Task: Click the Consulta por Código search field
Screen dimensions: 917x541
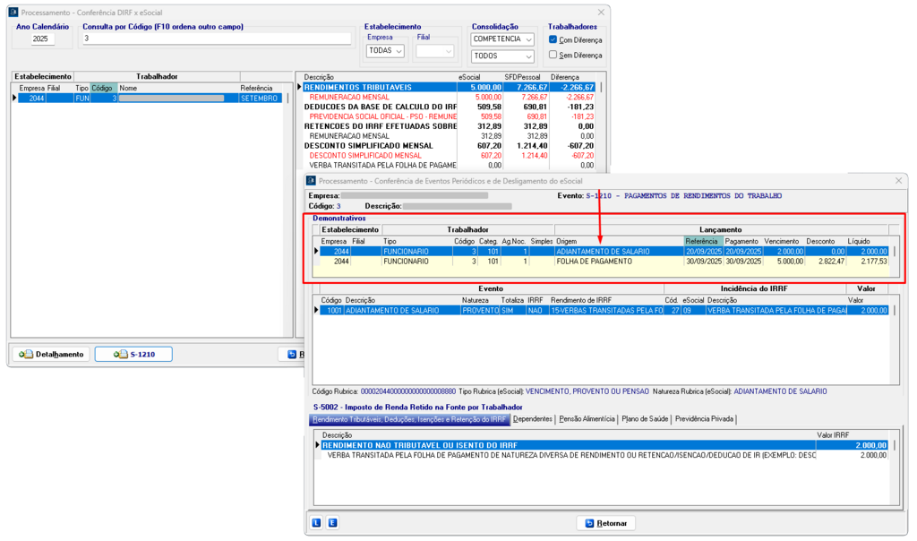Action: (x=216, y=39)
